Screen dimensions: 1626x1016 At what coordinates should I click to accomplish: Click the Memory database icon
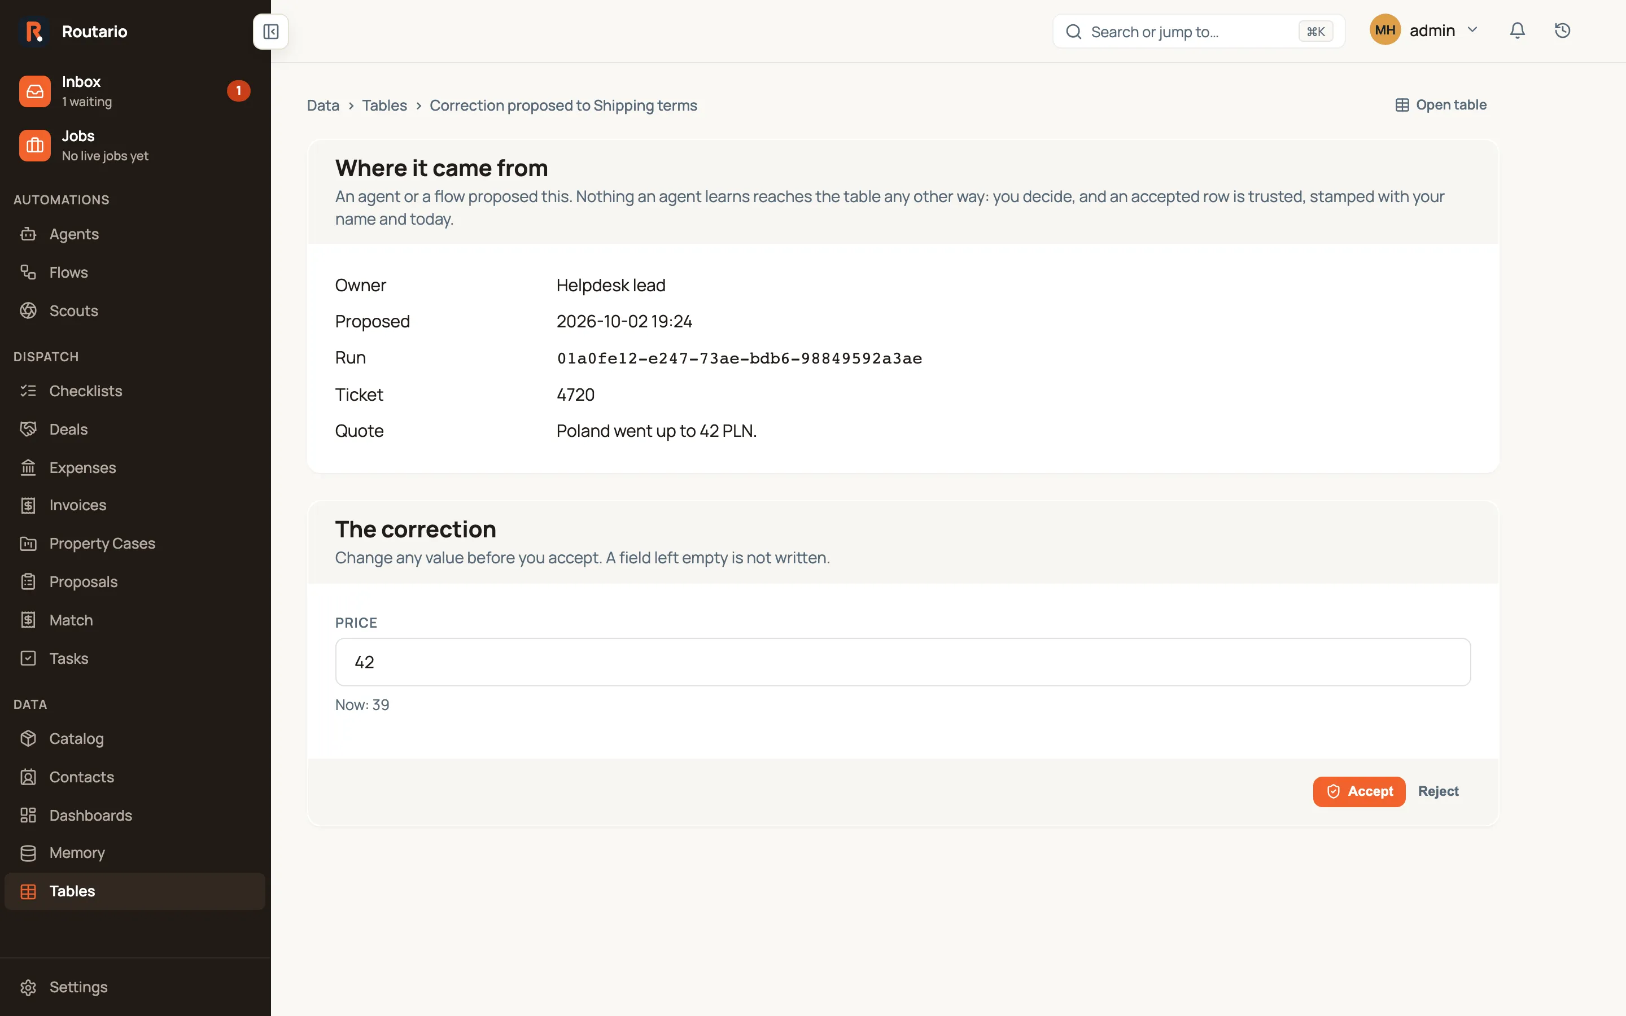click(28, 853)
